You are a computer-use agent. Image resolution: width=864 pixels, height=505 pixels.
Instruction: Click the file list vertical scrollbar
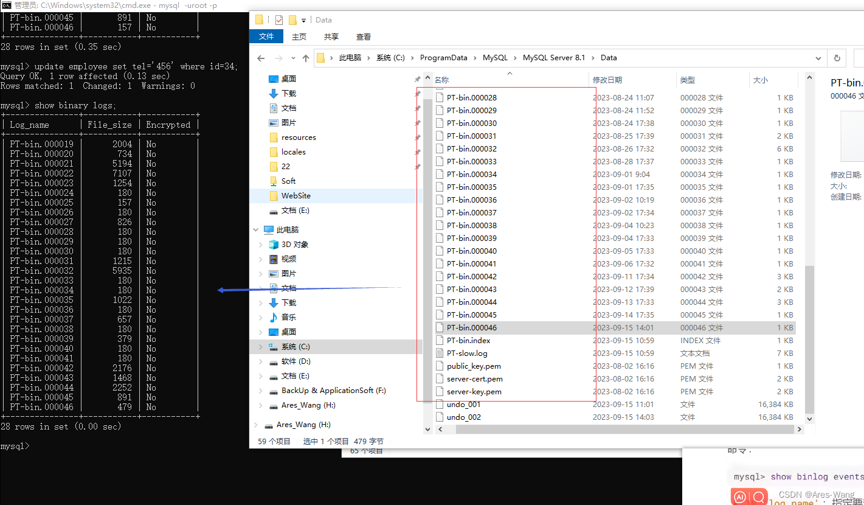(809, 340)
